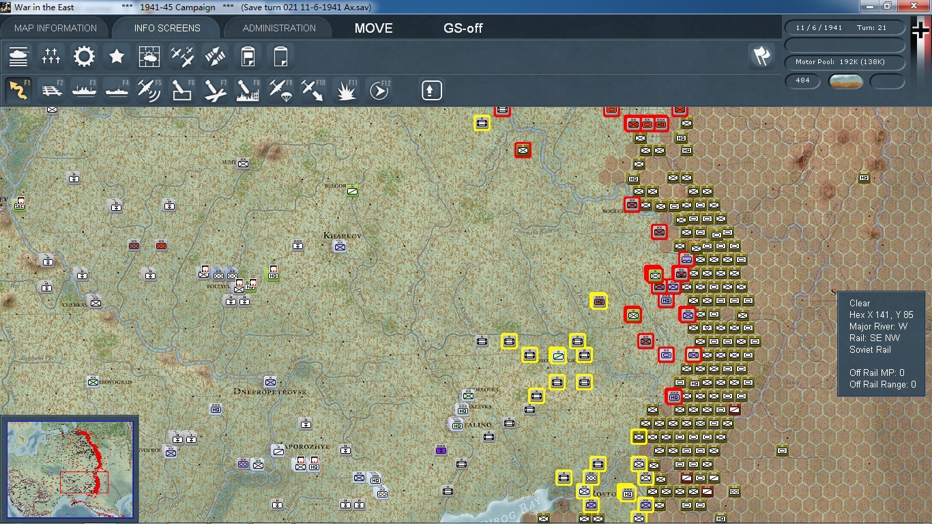Click the date and Turn 21 field
Image resolution: width=932 pixels, height=524 pixels.
pyautogui.click(x=845, y=28)
